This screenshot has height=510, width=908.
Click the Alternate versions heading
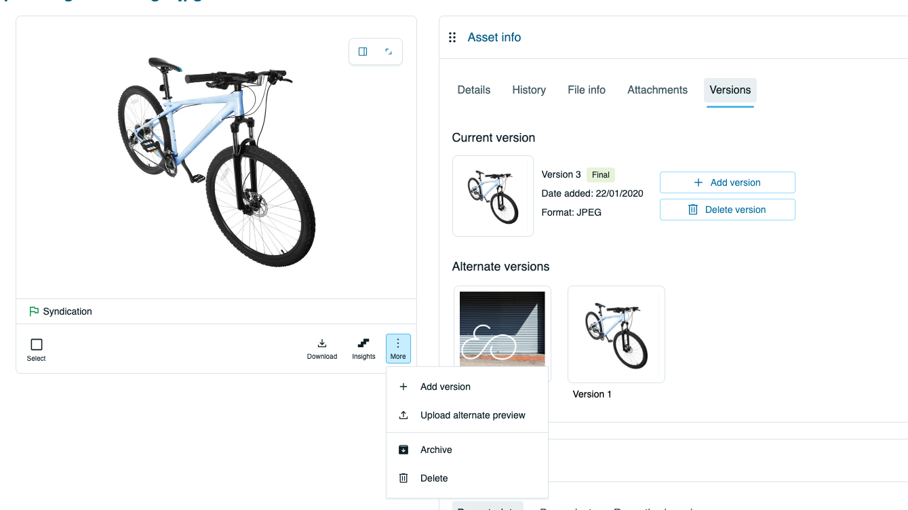[501, 267]
